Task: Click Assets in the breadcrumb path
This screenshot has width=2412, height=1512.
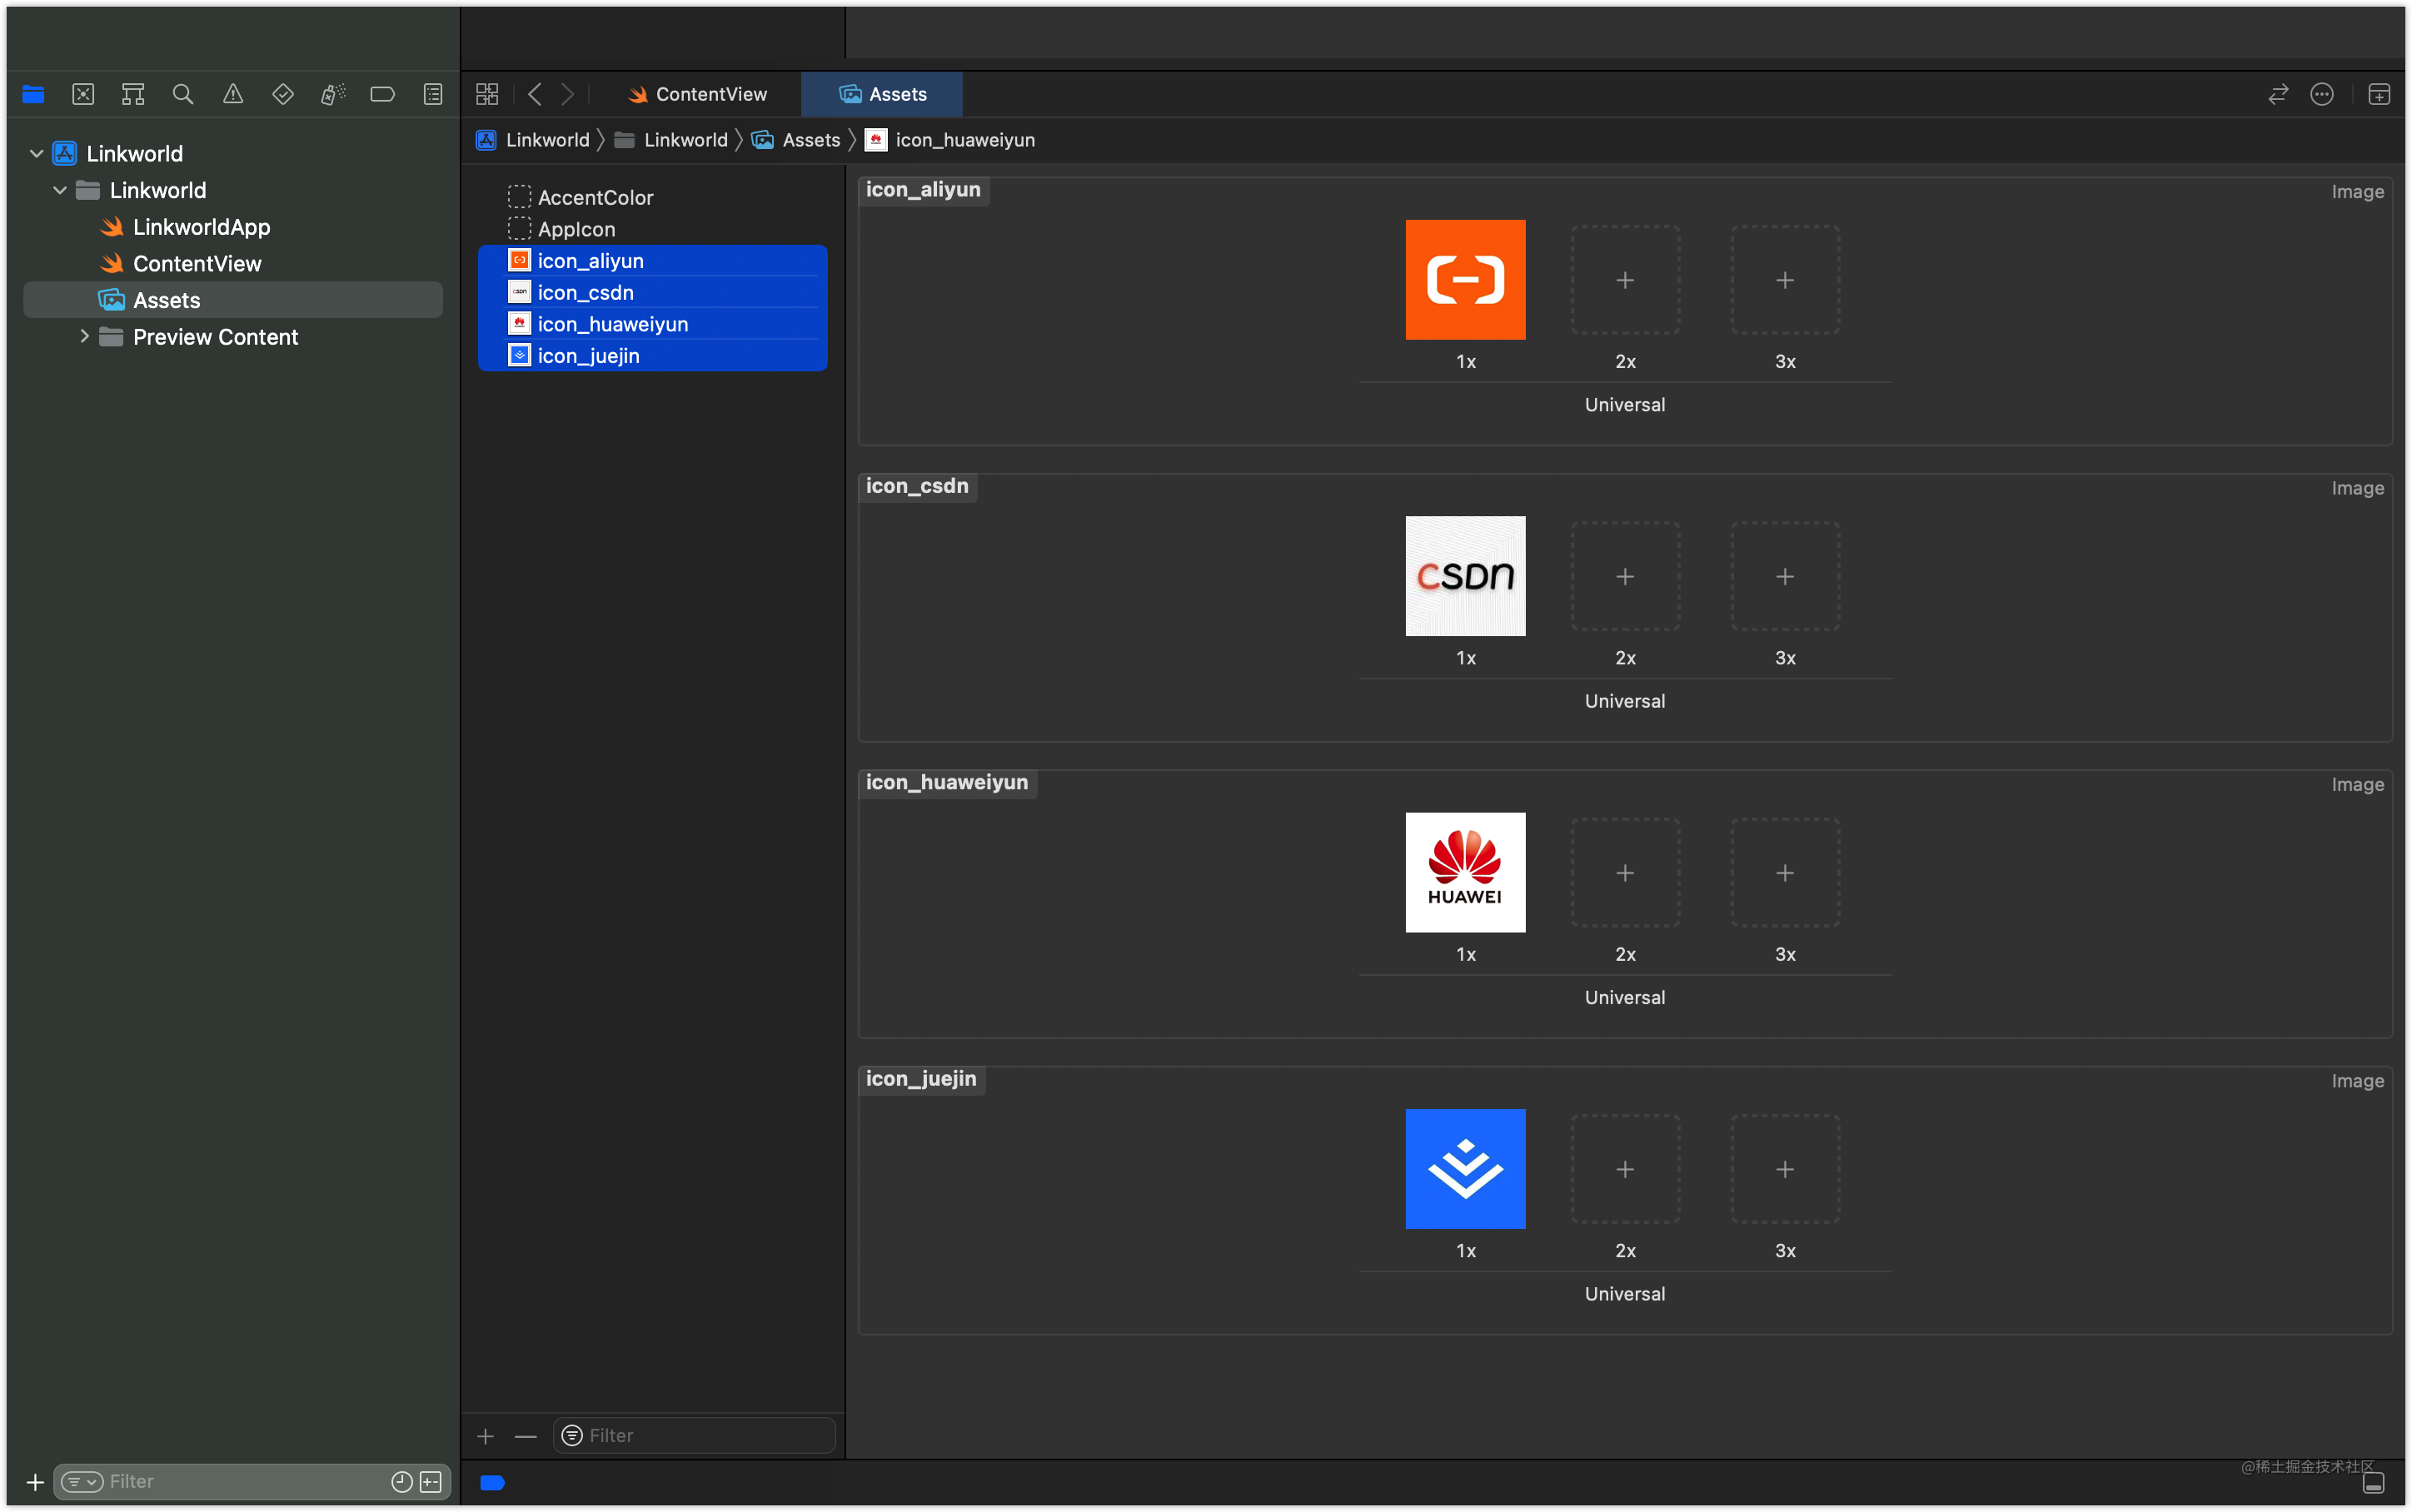Action: pyautogui.click(x=797, y=140)
